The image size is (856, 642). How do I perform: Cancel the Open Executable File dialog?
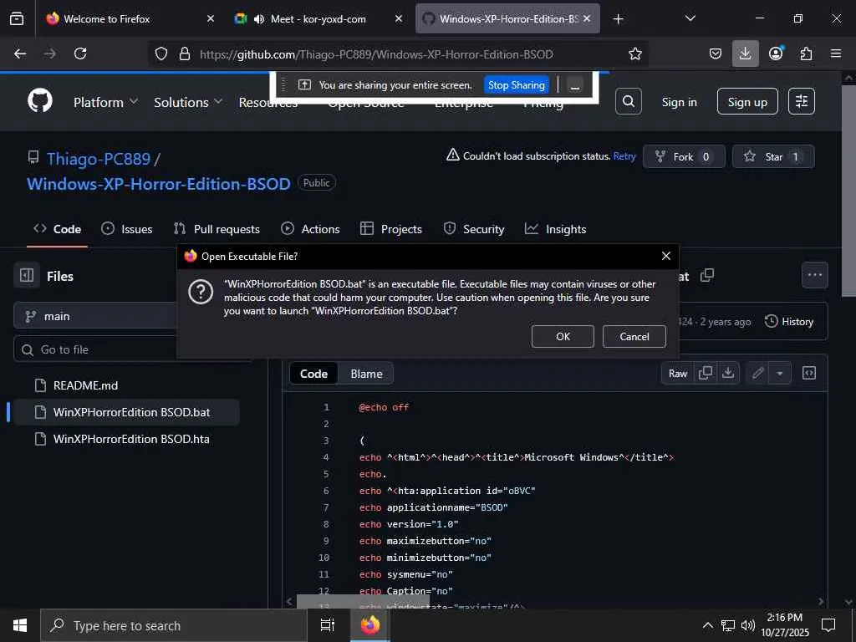pyautogui.click(x=634, y=336)
